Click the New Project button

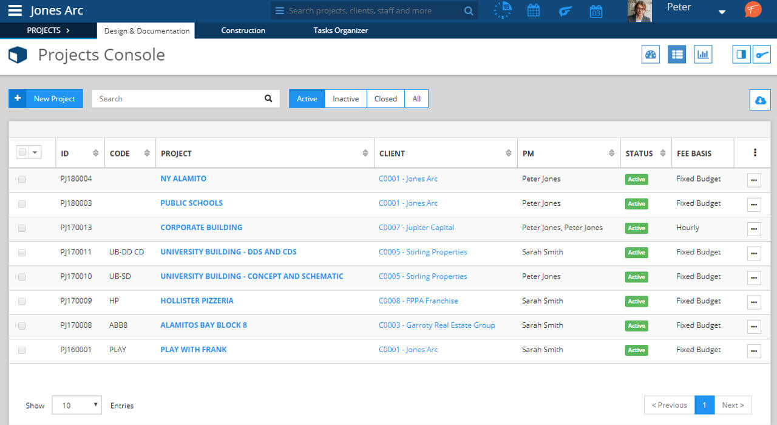46,98
